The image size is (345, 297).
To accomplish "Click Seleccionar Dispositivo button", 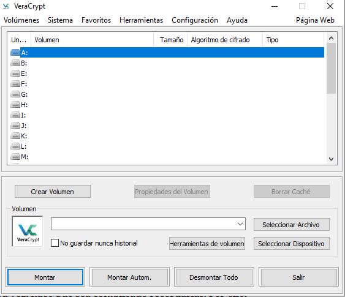I will (292, 243).
